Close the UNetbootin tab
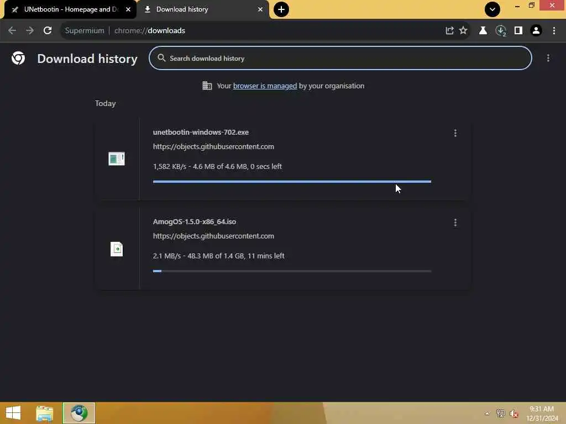 (x=128, y=9)
